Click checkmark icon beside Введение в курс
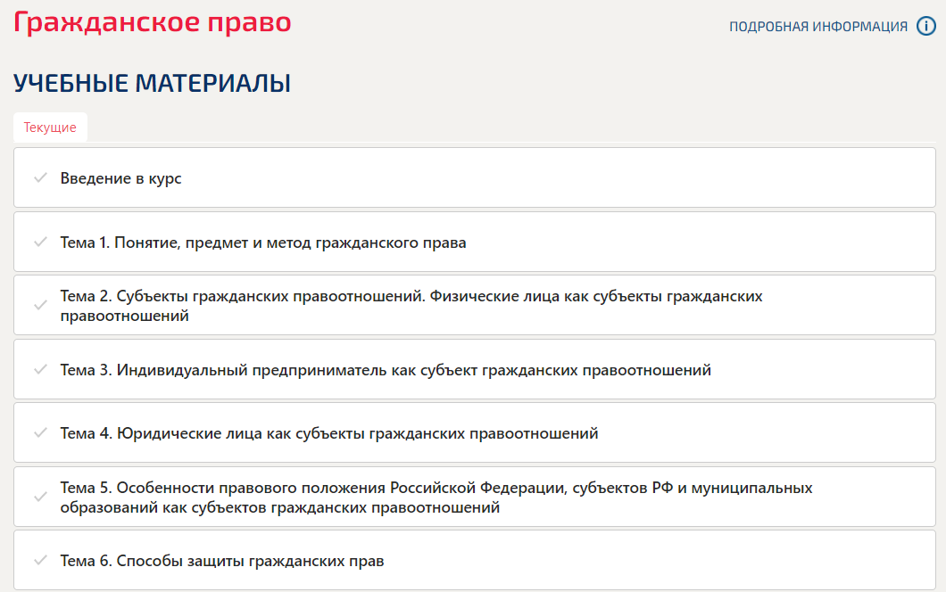The height and width of the screenshot is (592, 946). (x=39, y=178)
